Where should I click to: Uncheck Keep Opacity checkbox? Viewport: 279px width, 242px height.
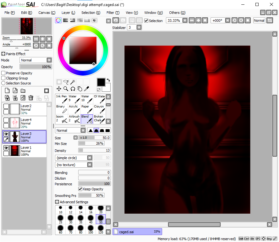tap(80, 189)
